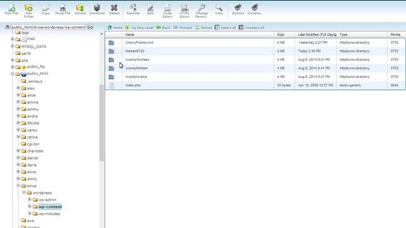Image resolution: width=406 pixels, height=228 pixels.
Task: Expand the wp-admin folder node
Action: [30, 199]
